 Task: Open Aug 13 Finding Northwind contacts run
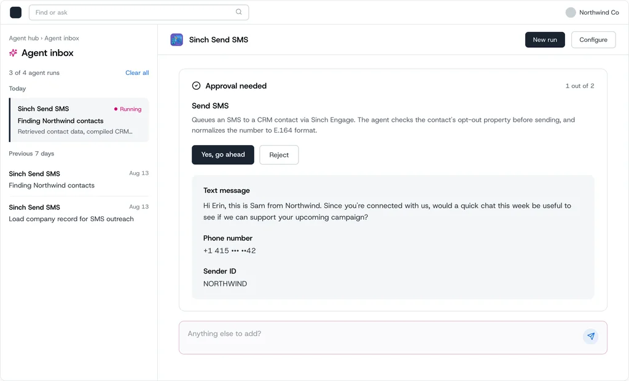point(79,179)
